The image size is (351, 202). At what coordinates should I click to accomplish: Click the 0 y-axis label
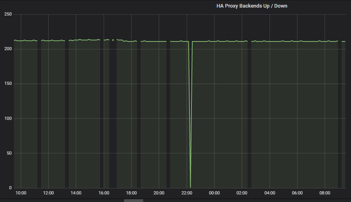click(10, 188)
